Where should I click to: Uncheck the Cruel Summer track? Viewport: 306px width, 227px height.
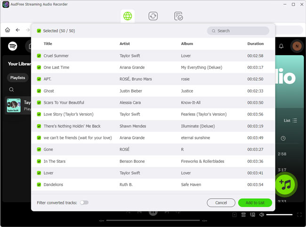coord(39,56)
